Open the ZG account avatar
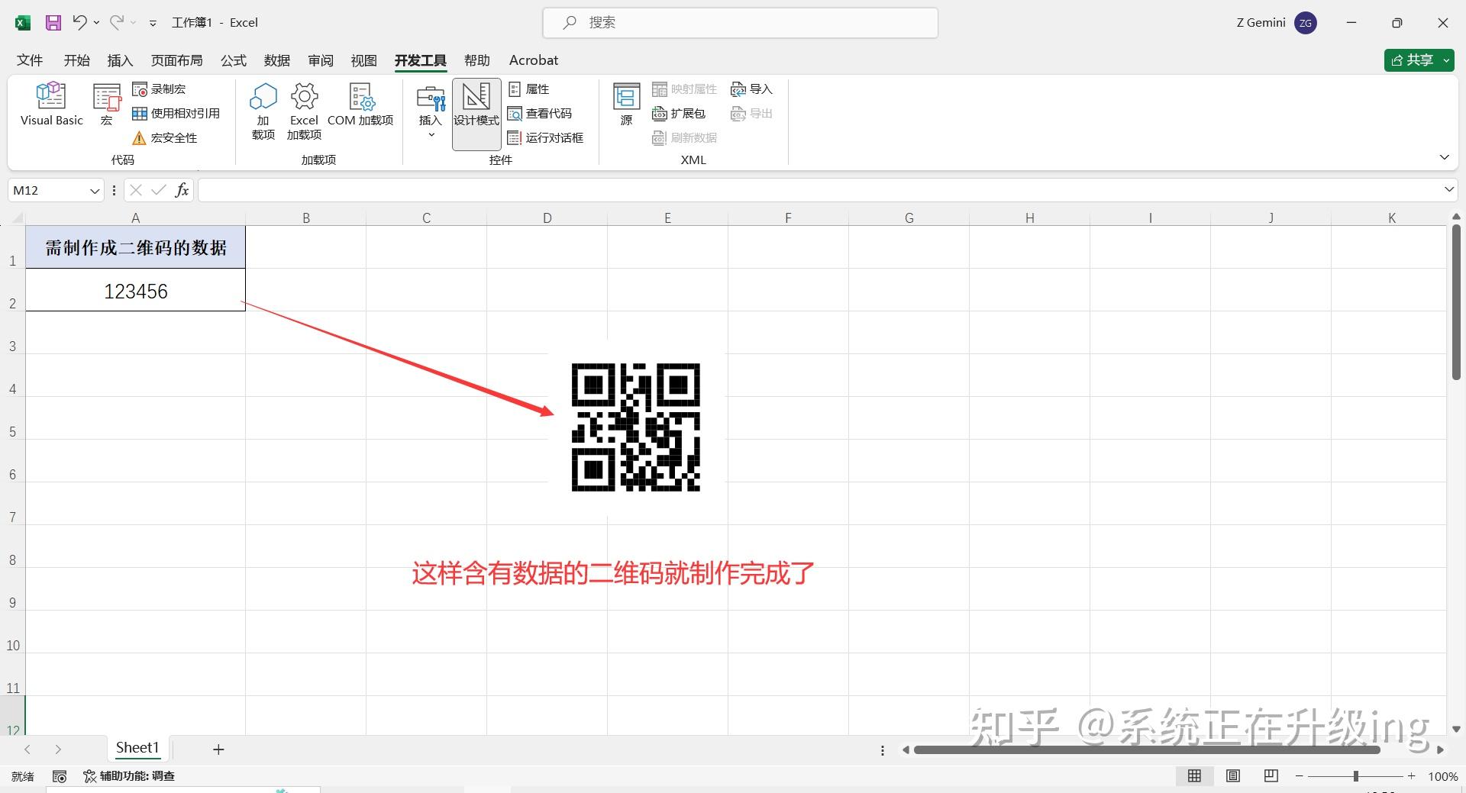The image size is (1466, 793). [1306, 23]
